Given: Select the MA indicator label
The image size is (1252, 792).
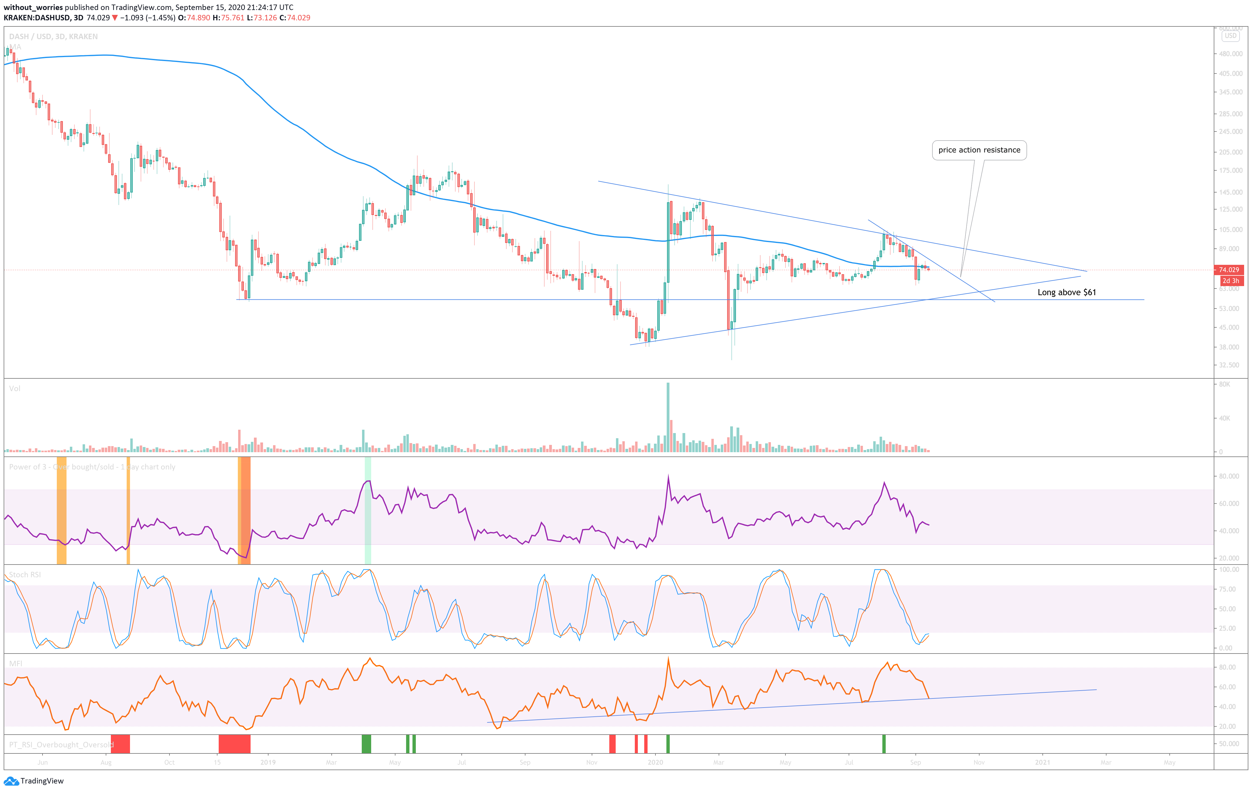Looking at the screenshot, I should tap(15, 47).
